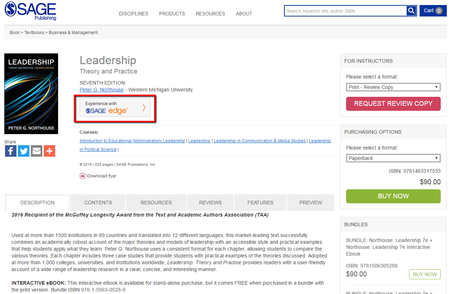Open the Cart button
The image size is (454, 294).
(x=433, y=11)
